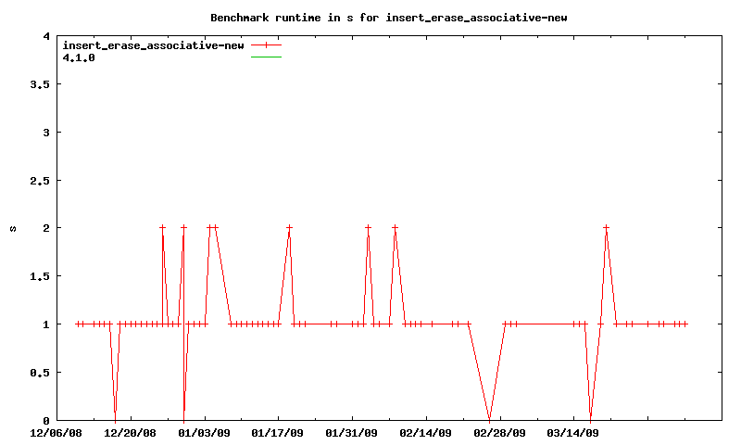This screenshot has width=741, height=445.
Task: Click the red line sample beside '4.1.0'
Action: coord(266,57)
